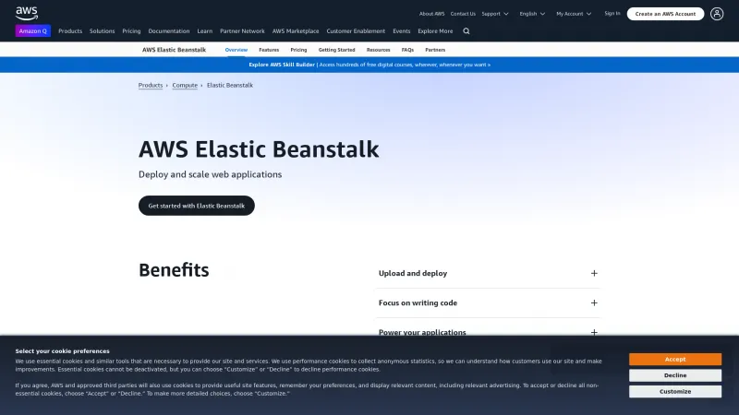Open the Solutions menu
739x415 pixels.
tap(103, 31)
